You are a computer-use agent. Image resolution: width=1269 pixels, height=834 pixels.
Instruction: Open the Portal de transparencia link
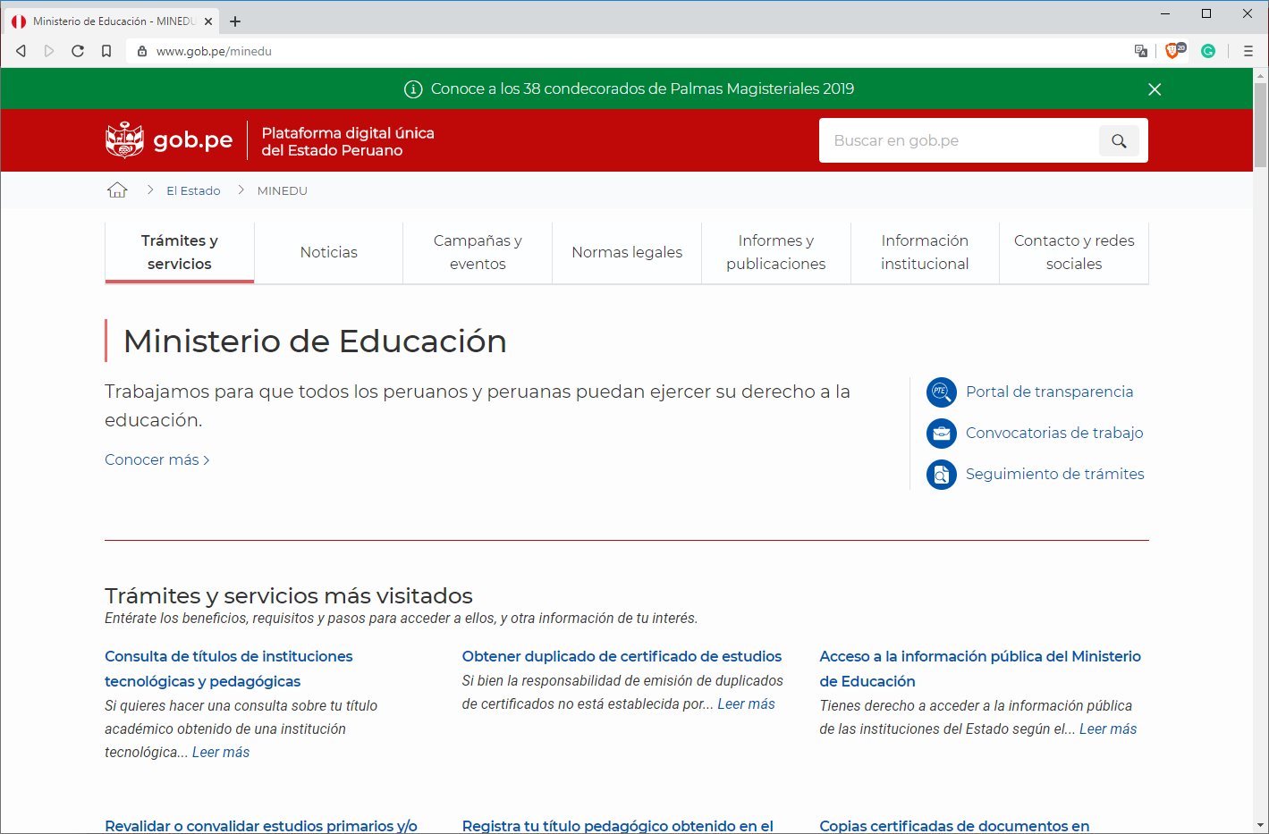click(1049, 392)
